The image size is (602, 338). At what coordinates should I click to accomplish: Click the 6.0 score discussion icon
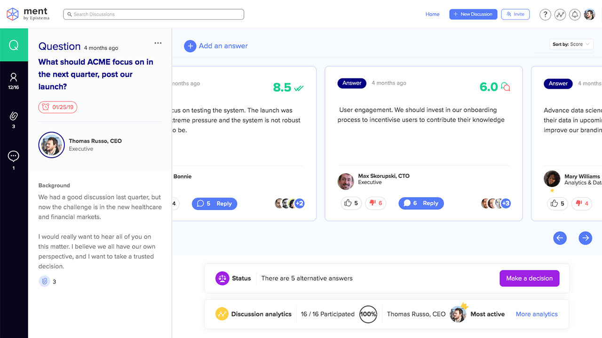click(506, 87)
